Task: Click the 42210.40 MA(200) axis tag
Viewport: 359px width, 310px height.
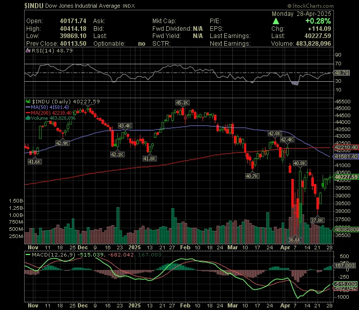Action: pyautogui.click(x=346, y=148)
